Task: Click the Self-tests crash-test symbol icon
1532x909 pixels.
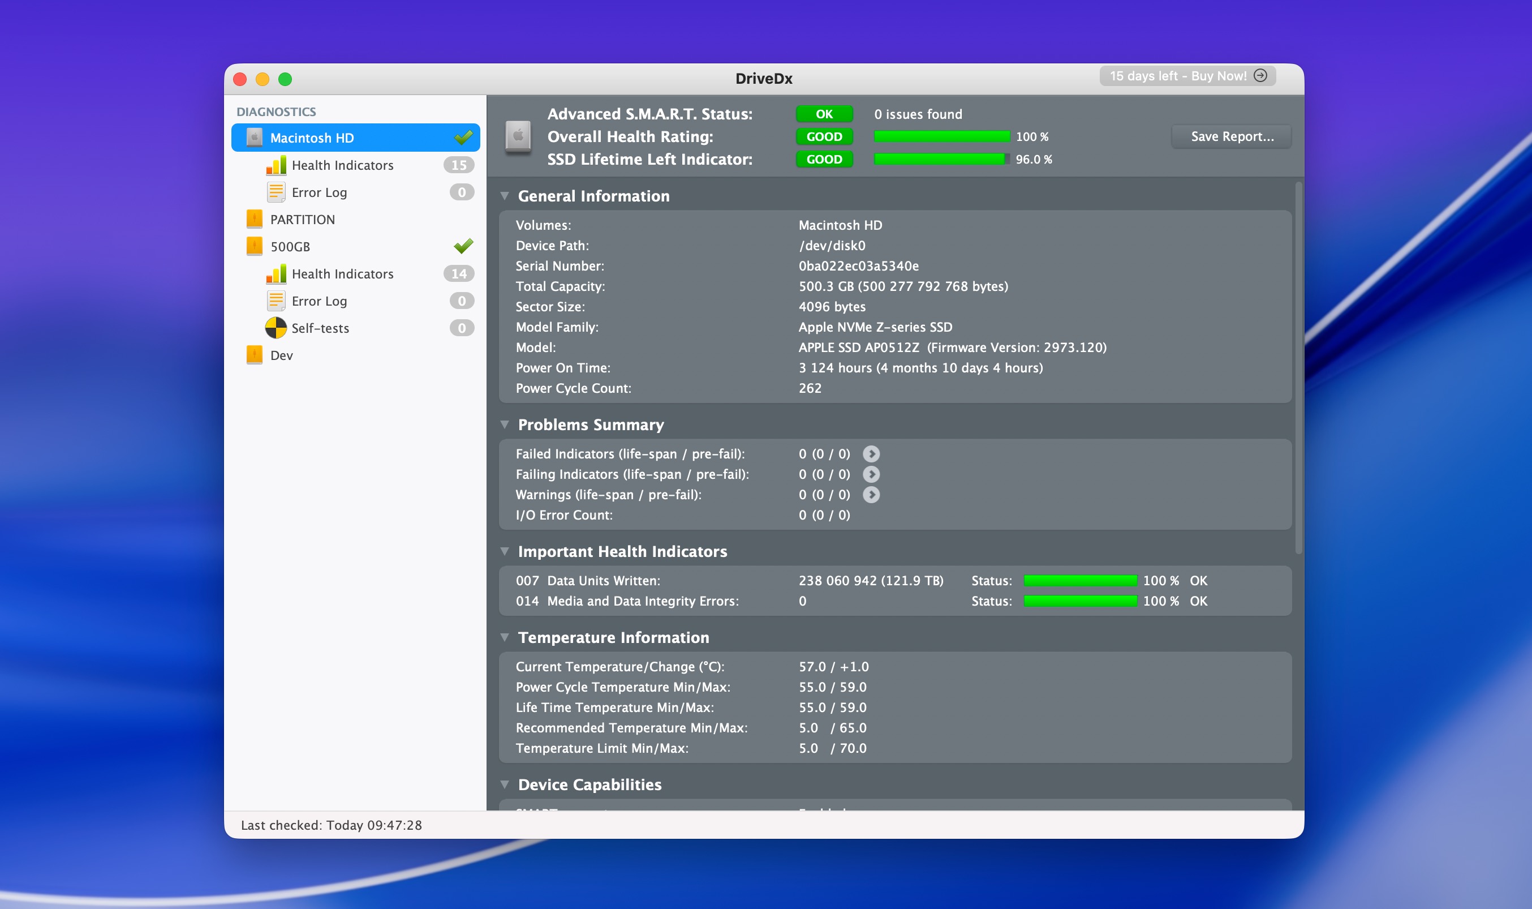Action: pyautogui.click(x=276, y=328)
